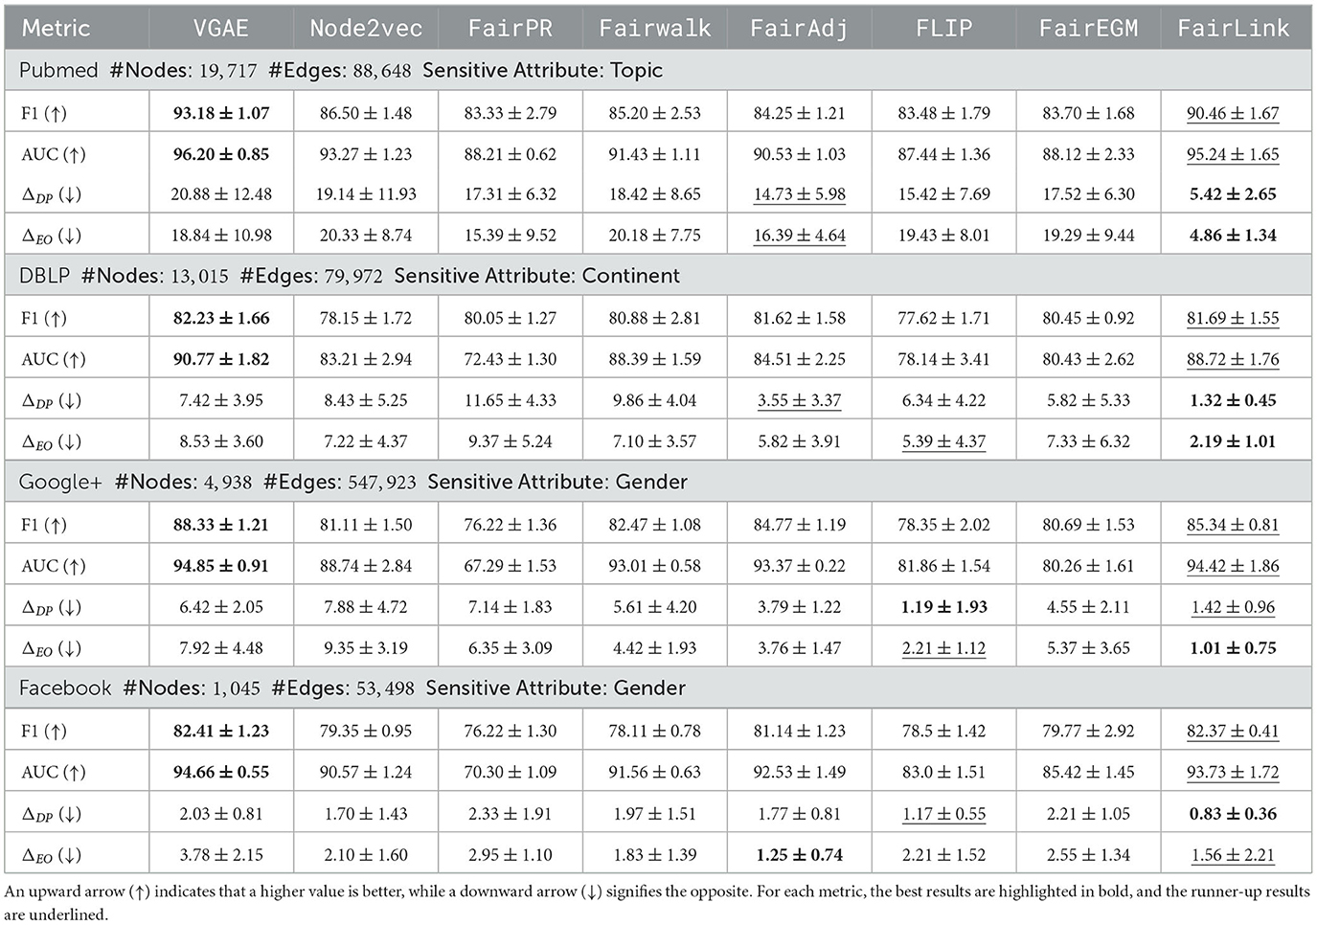
Task: Select the 67.29 ± 1.53 FairPR cell
Action: 510,566
